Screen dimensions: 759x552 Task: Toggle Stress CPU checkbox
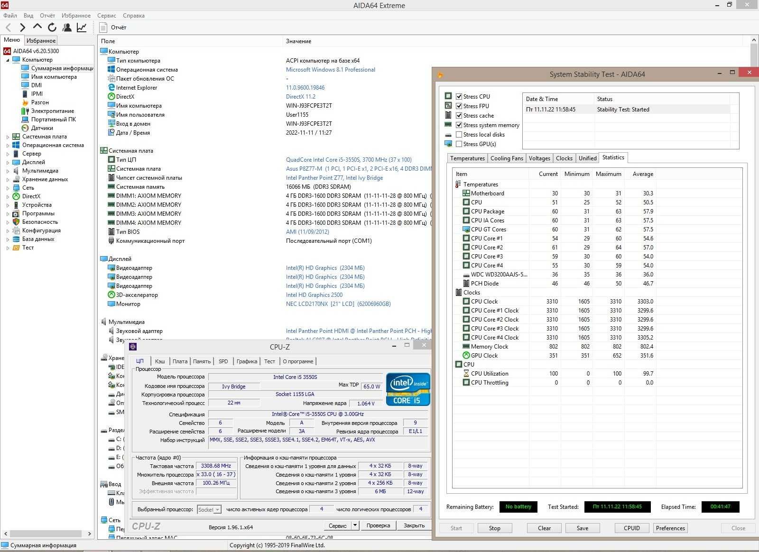click(x=459, y=97)
